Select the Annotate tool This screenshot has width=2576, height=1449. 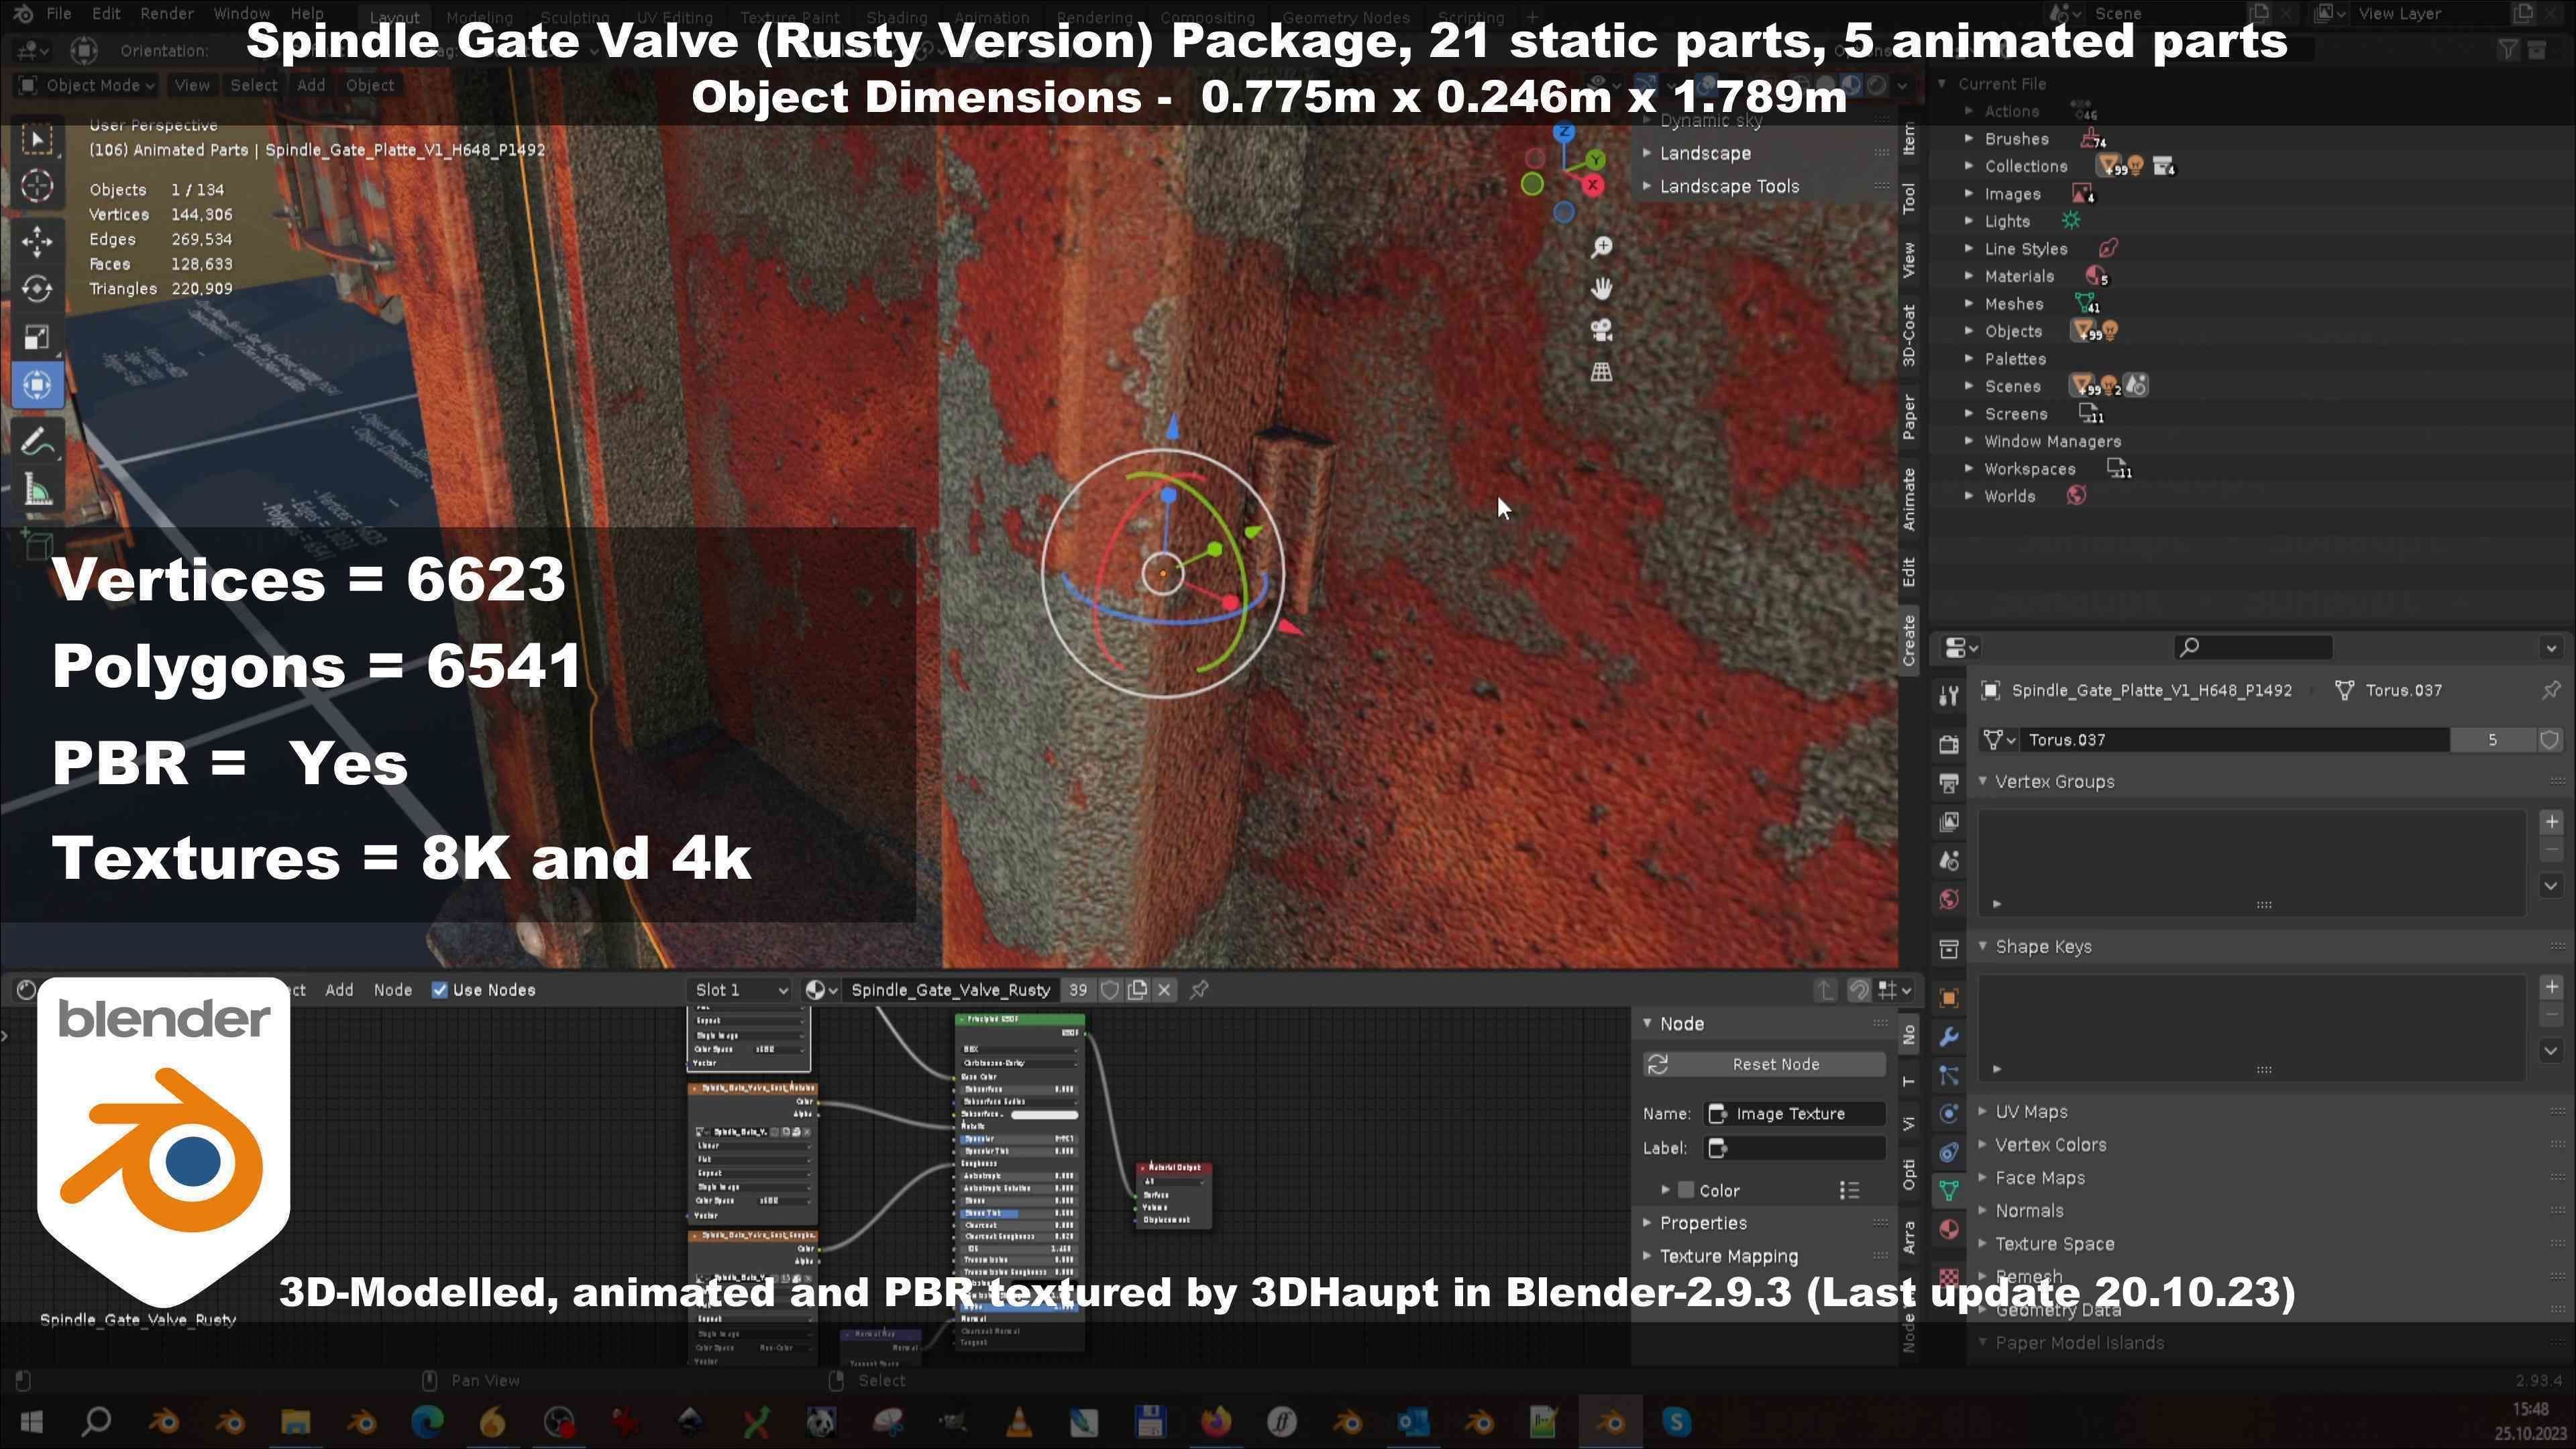pyautogui.click(x=37, y=441)
